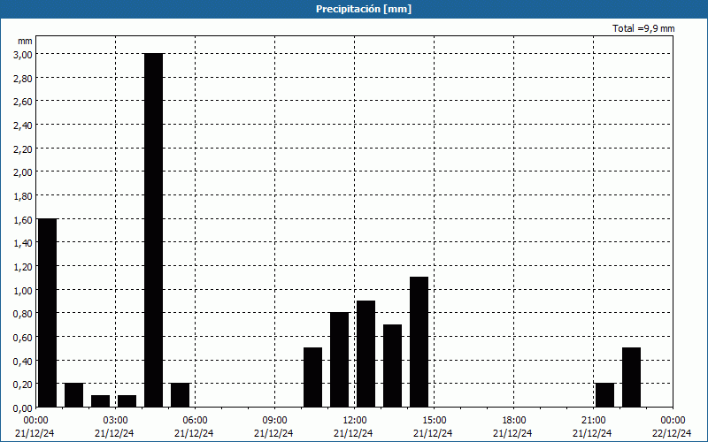Select the 2,80 y-axis label
This screenshot has height=442, width=708.
pyautogui.click(x=23, y=78)
